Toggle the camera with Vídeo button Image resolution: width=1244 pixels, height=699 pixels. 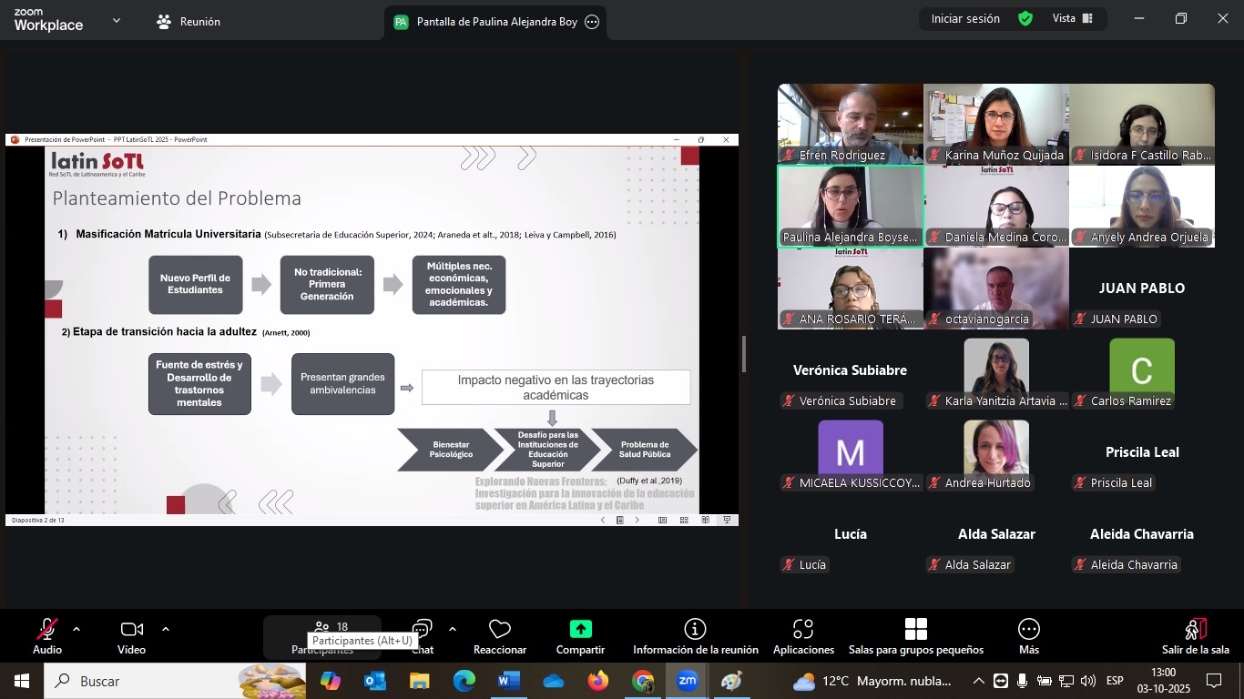pos(131,635)
